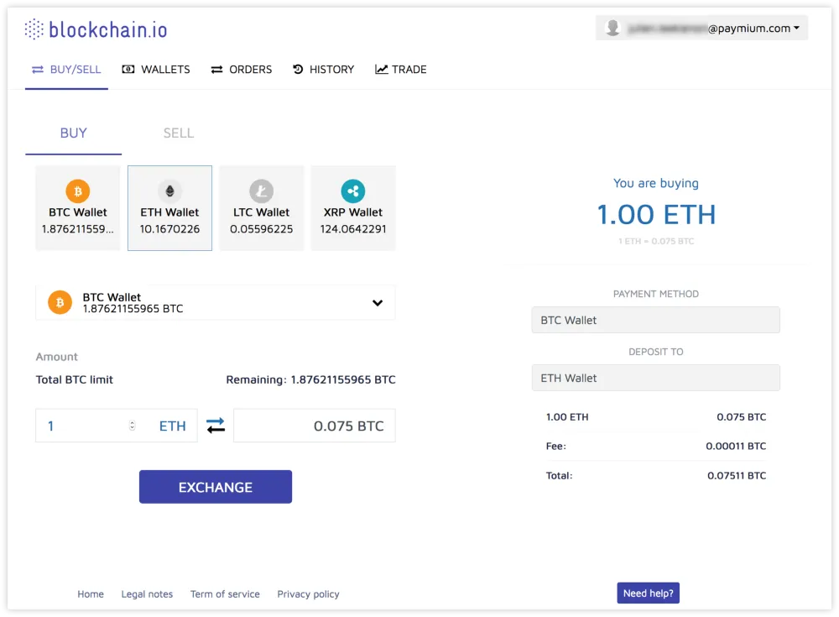The width and height of the screenshot is (839, 617).
Task: Click the blockchain.io wordmark text
Action: (108, 29)
